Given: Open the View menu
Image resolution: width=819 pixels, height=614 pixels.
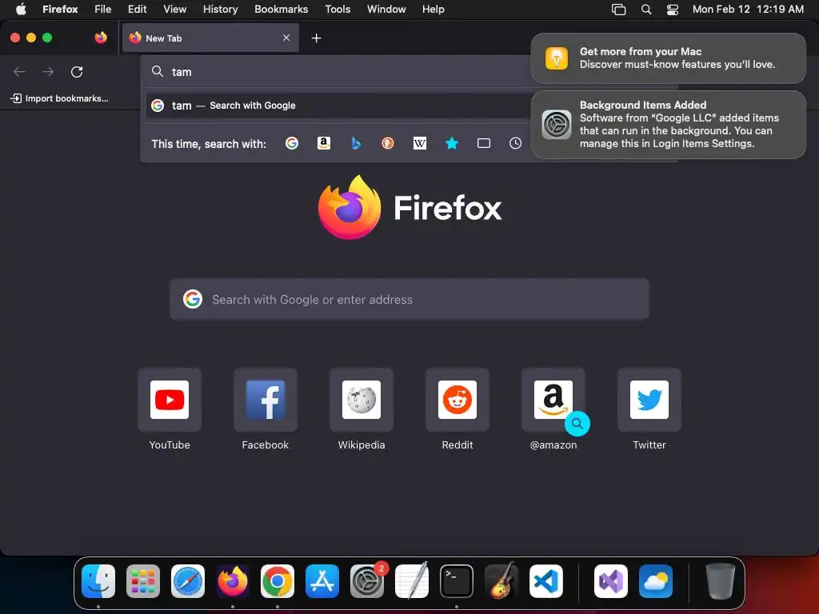Looking at the screenshot, I should tap(174, 9).
